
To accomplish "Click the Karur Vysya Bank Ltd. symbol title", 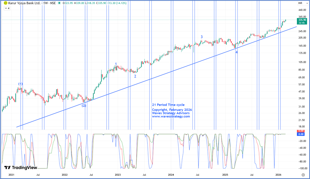I will pos(24,3).
